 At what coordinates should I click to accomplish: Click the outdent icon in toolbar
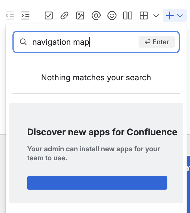(x=10, y=15)
